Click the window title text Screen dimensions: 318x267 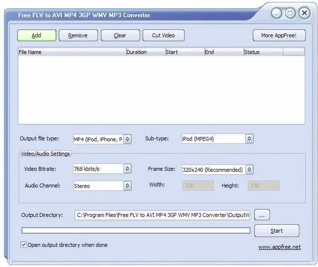coord(84,15)
